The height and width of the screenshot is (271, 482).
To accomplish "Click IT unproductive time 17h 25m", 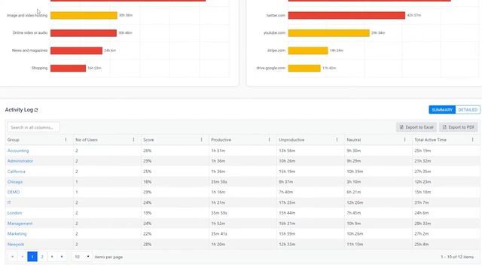I will click(x=287, y=202).
